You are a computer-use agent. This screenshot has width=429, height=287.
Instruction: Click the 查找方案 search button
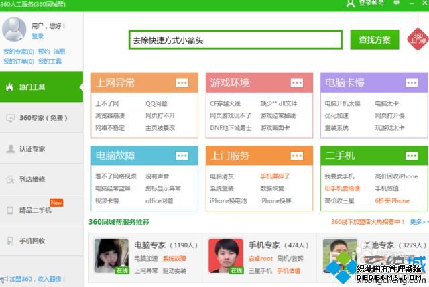pyautogui.click(x=375, y=40)
